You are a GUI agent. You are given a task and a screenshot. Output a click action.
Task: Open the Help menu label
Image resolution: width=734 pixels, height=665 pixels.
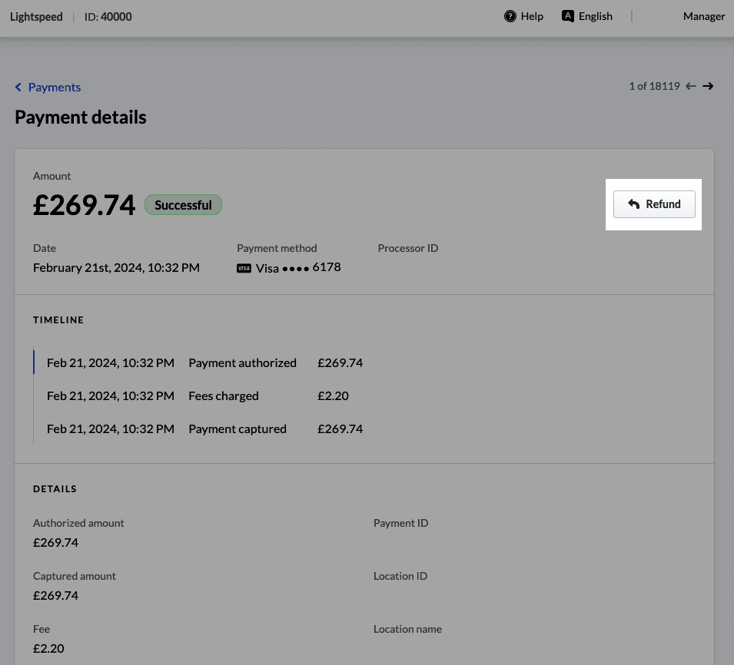point(532,16)
